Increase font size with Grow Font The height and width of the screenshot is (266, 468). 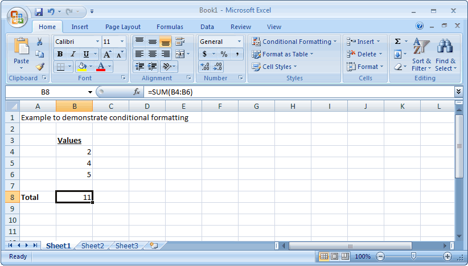[107, 54]
